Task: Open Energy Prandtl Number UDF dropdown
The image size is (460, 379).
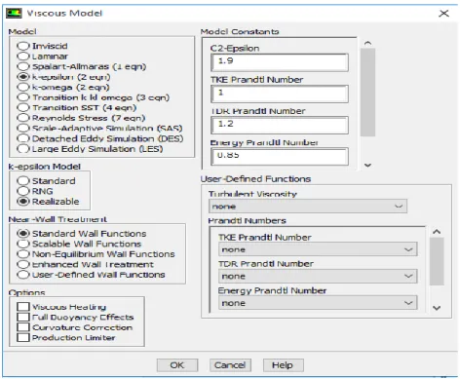Action: coord(318,303)
